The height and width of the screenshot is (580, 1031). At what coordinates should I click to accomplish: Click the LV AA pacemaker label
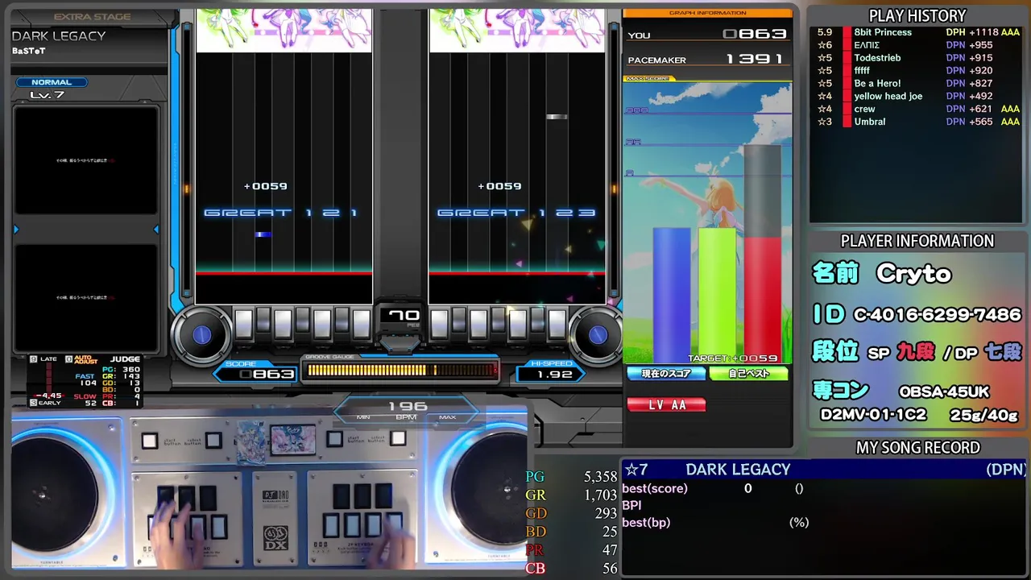click(667, 405)
